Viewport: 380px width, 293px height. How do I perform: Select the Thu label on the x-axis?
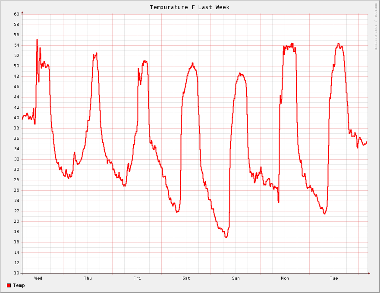(x=88, y=278)
